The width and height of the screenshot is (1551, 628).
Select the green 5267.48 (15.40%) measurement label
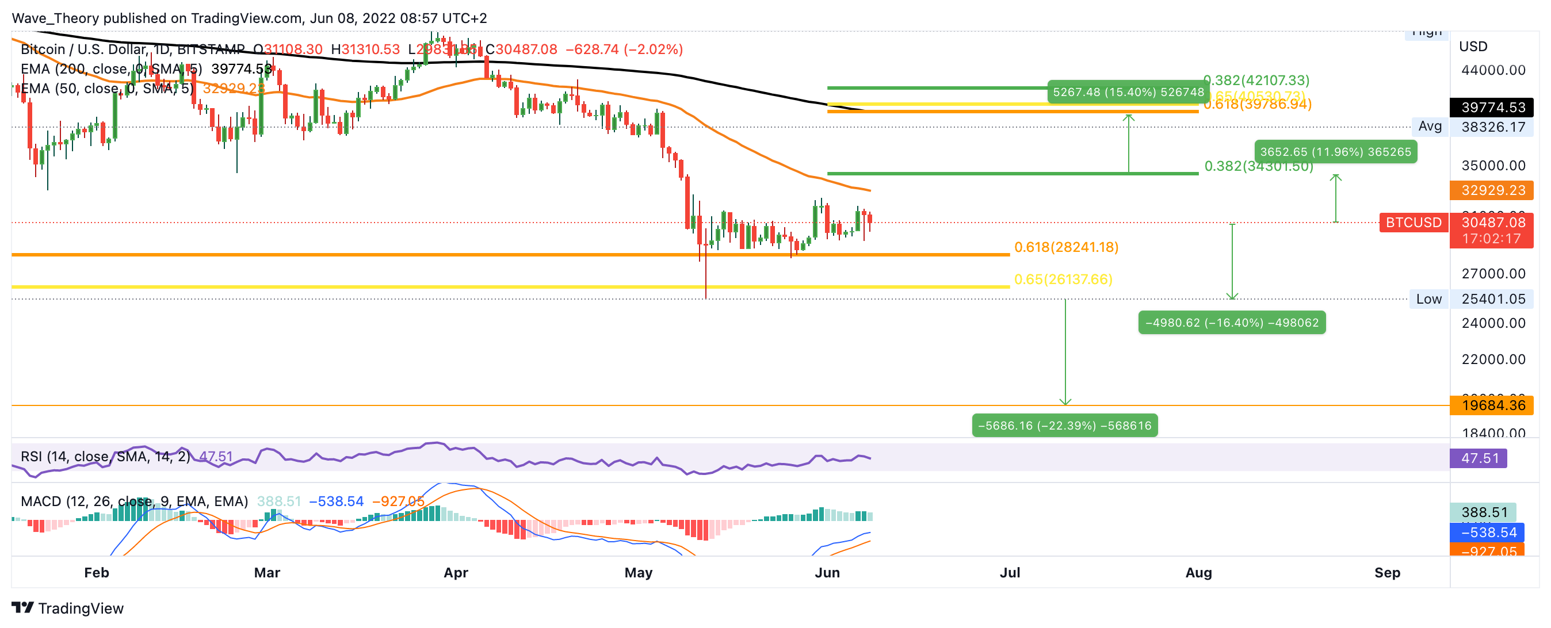[x=1128, y=92]
